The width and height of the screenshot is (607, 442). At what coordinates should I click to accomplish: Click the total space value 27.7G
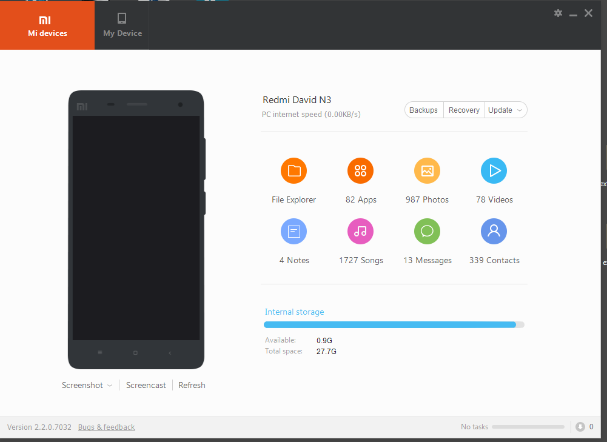(326, 352)
